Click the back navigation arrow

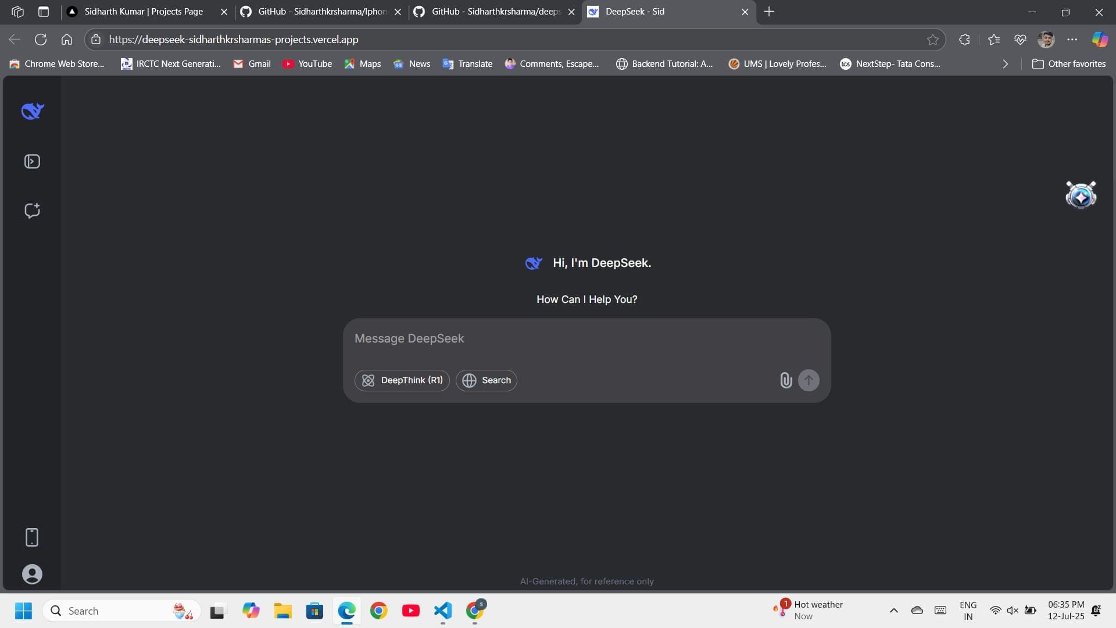pyautogui.click(x=15, y=40)
